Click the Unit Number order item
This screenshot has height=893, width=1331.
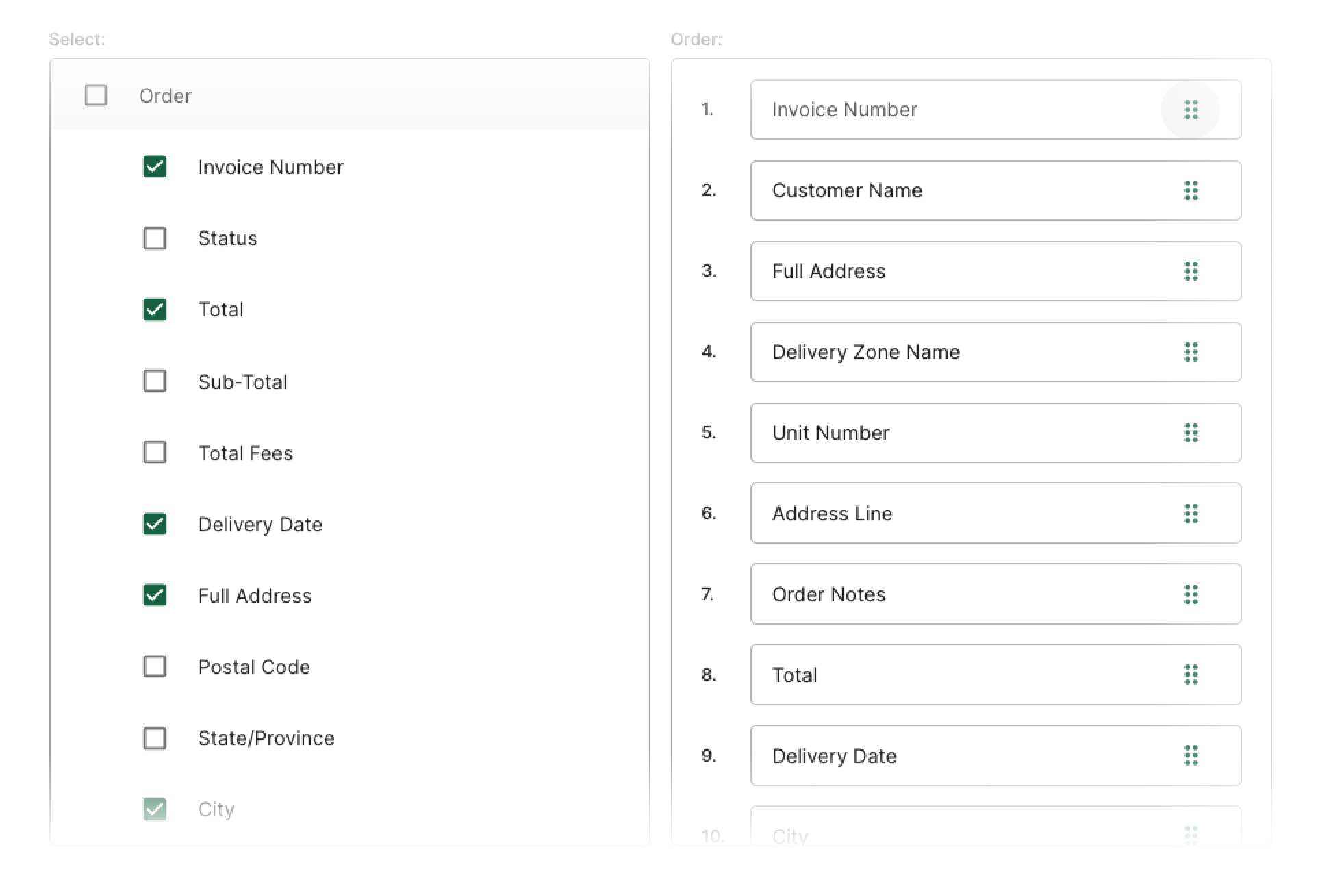tap(996, 433)
